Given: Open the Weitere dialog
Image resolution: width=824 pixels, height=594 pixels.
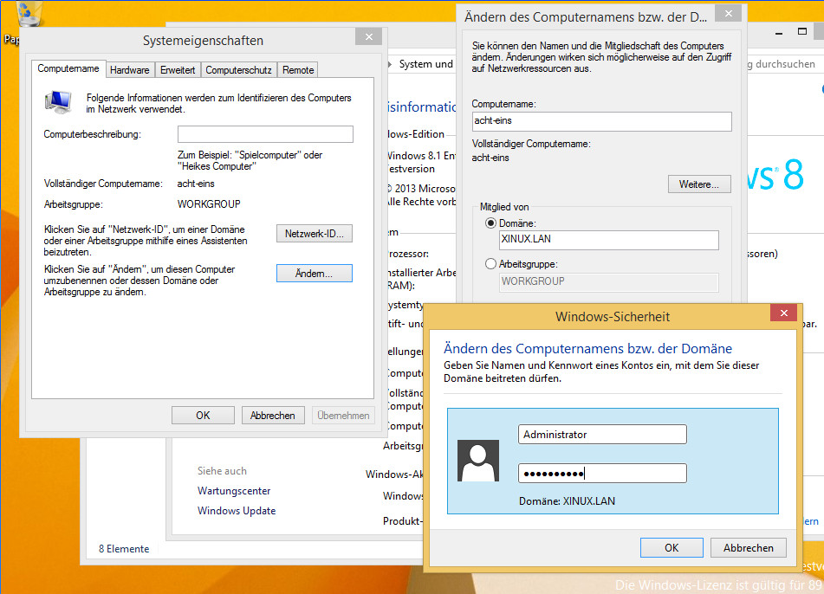Looking at the screenshot, I should click(698, 184).
